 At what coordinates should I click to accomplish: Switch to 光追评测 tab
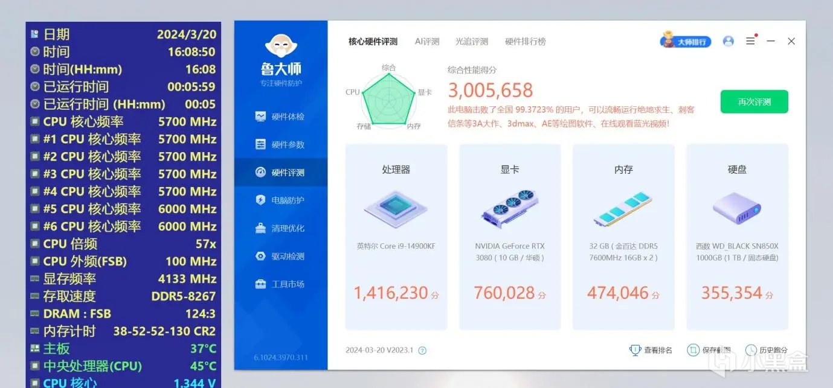[472, 42]
